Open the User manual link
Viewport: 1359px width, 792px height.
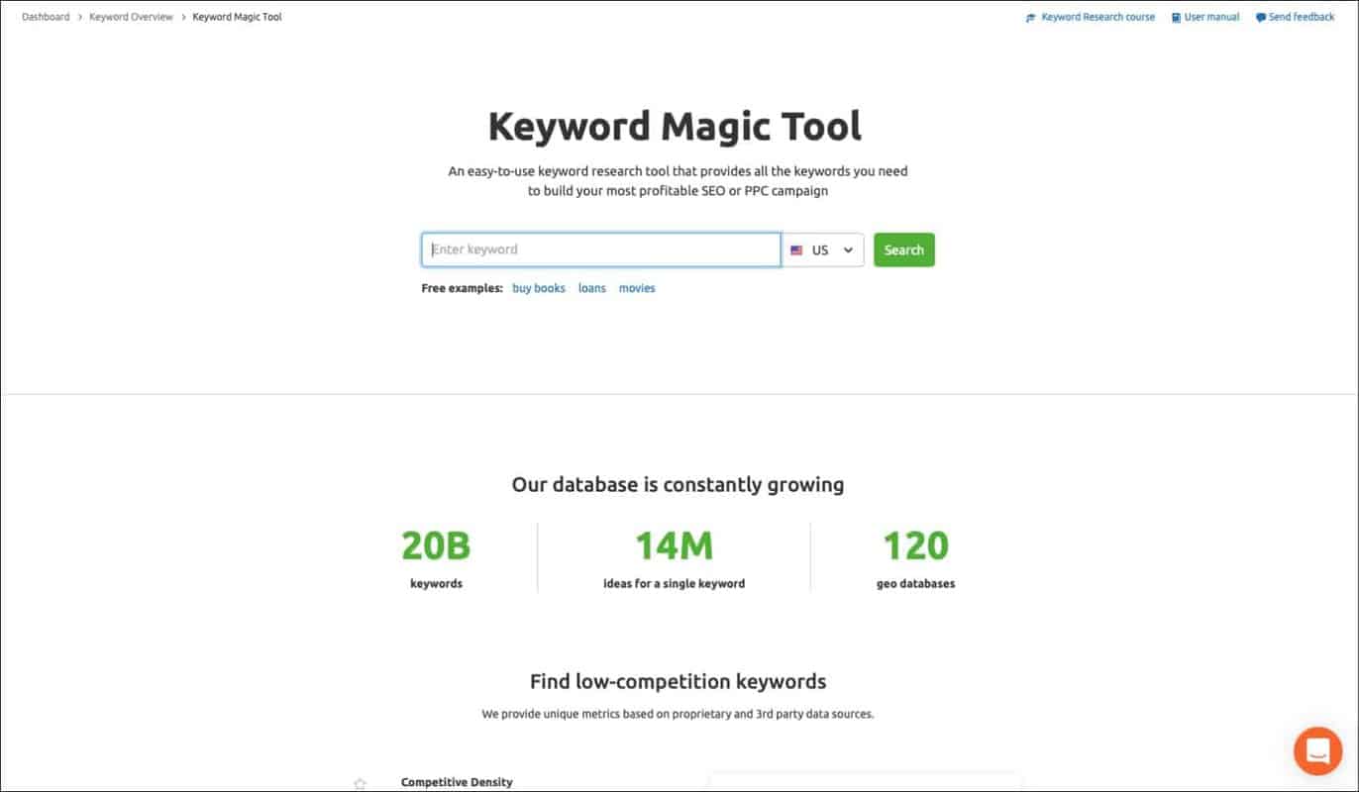click(1211, 17)
